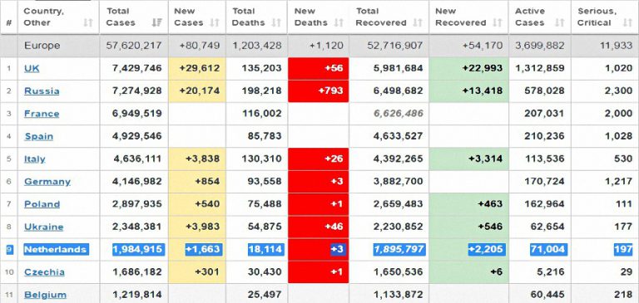
Task: Sort by New Recovered arrows icon
Action: 498,22
